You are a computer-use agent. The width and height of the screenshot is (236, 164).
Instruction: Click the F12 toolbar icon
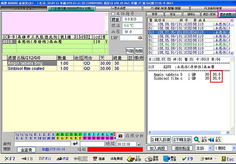click(x=63, y=159)
